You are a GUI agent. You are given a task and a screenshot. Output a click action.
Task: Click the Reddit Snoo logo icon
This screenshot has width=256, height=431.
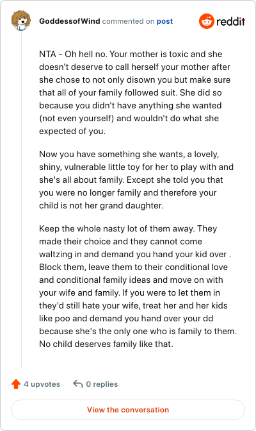pyautogui.click(x=206, y=21)
